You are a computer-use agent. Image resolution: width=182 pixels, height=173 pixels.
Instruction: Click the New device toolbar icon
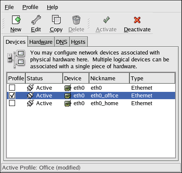pyautogui.click(x=16, y=20)
